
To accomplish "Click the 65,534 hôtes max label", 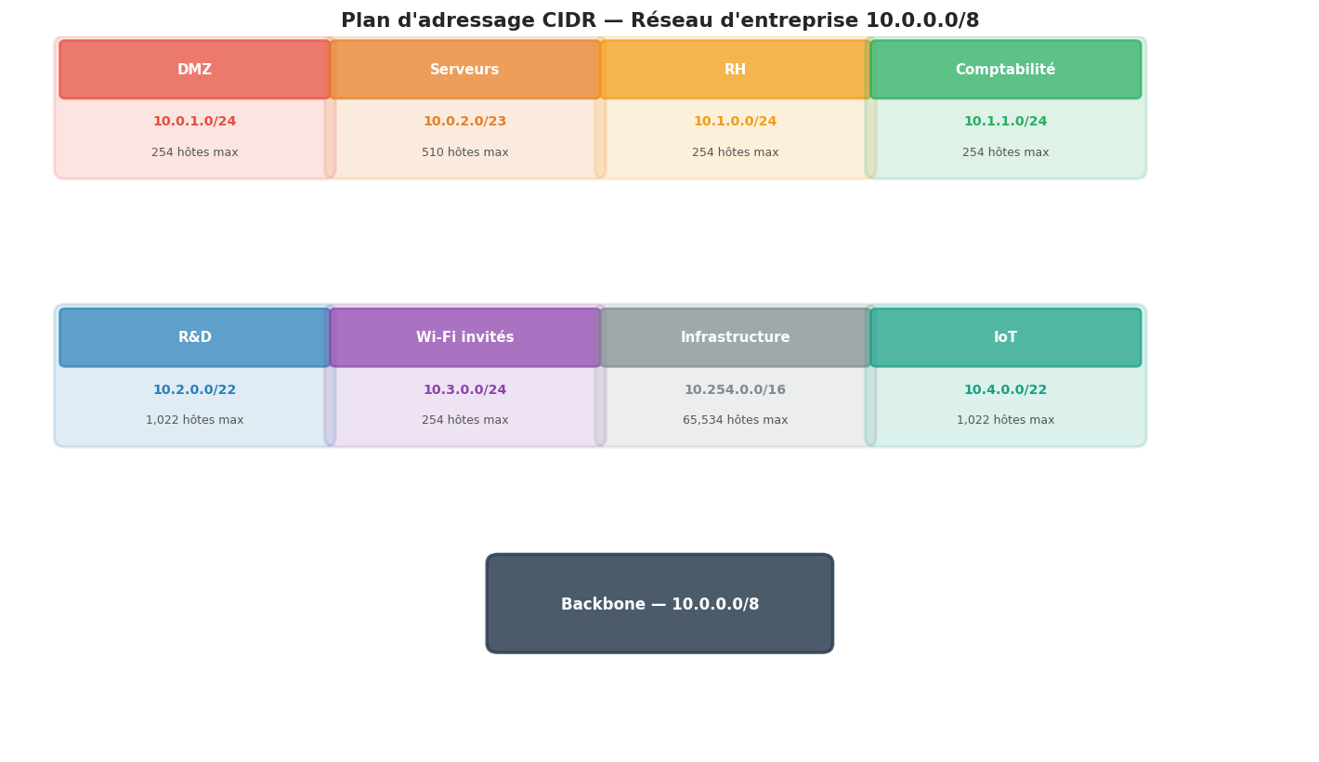I will click(x=735, y=420).
